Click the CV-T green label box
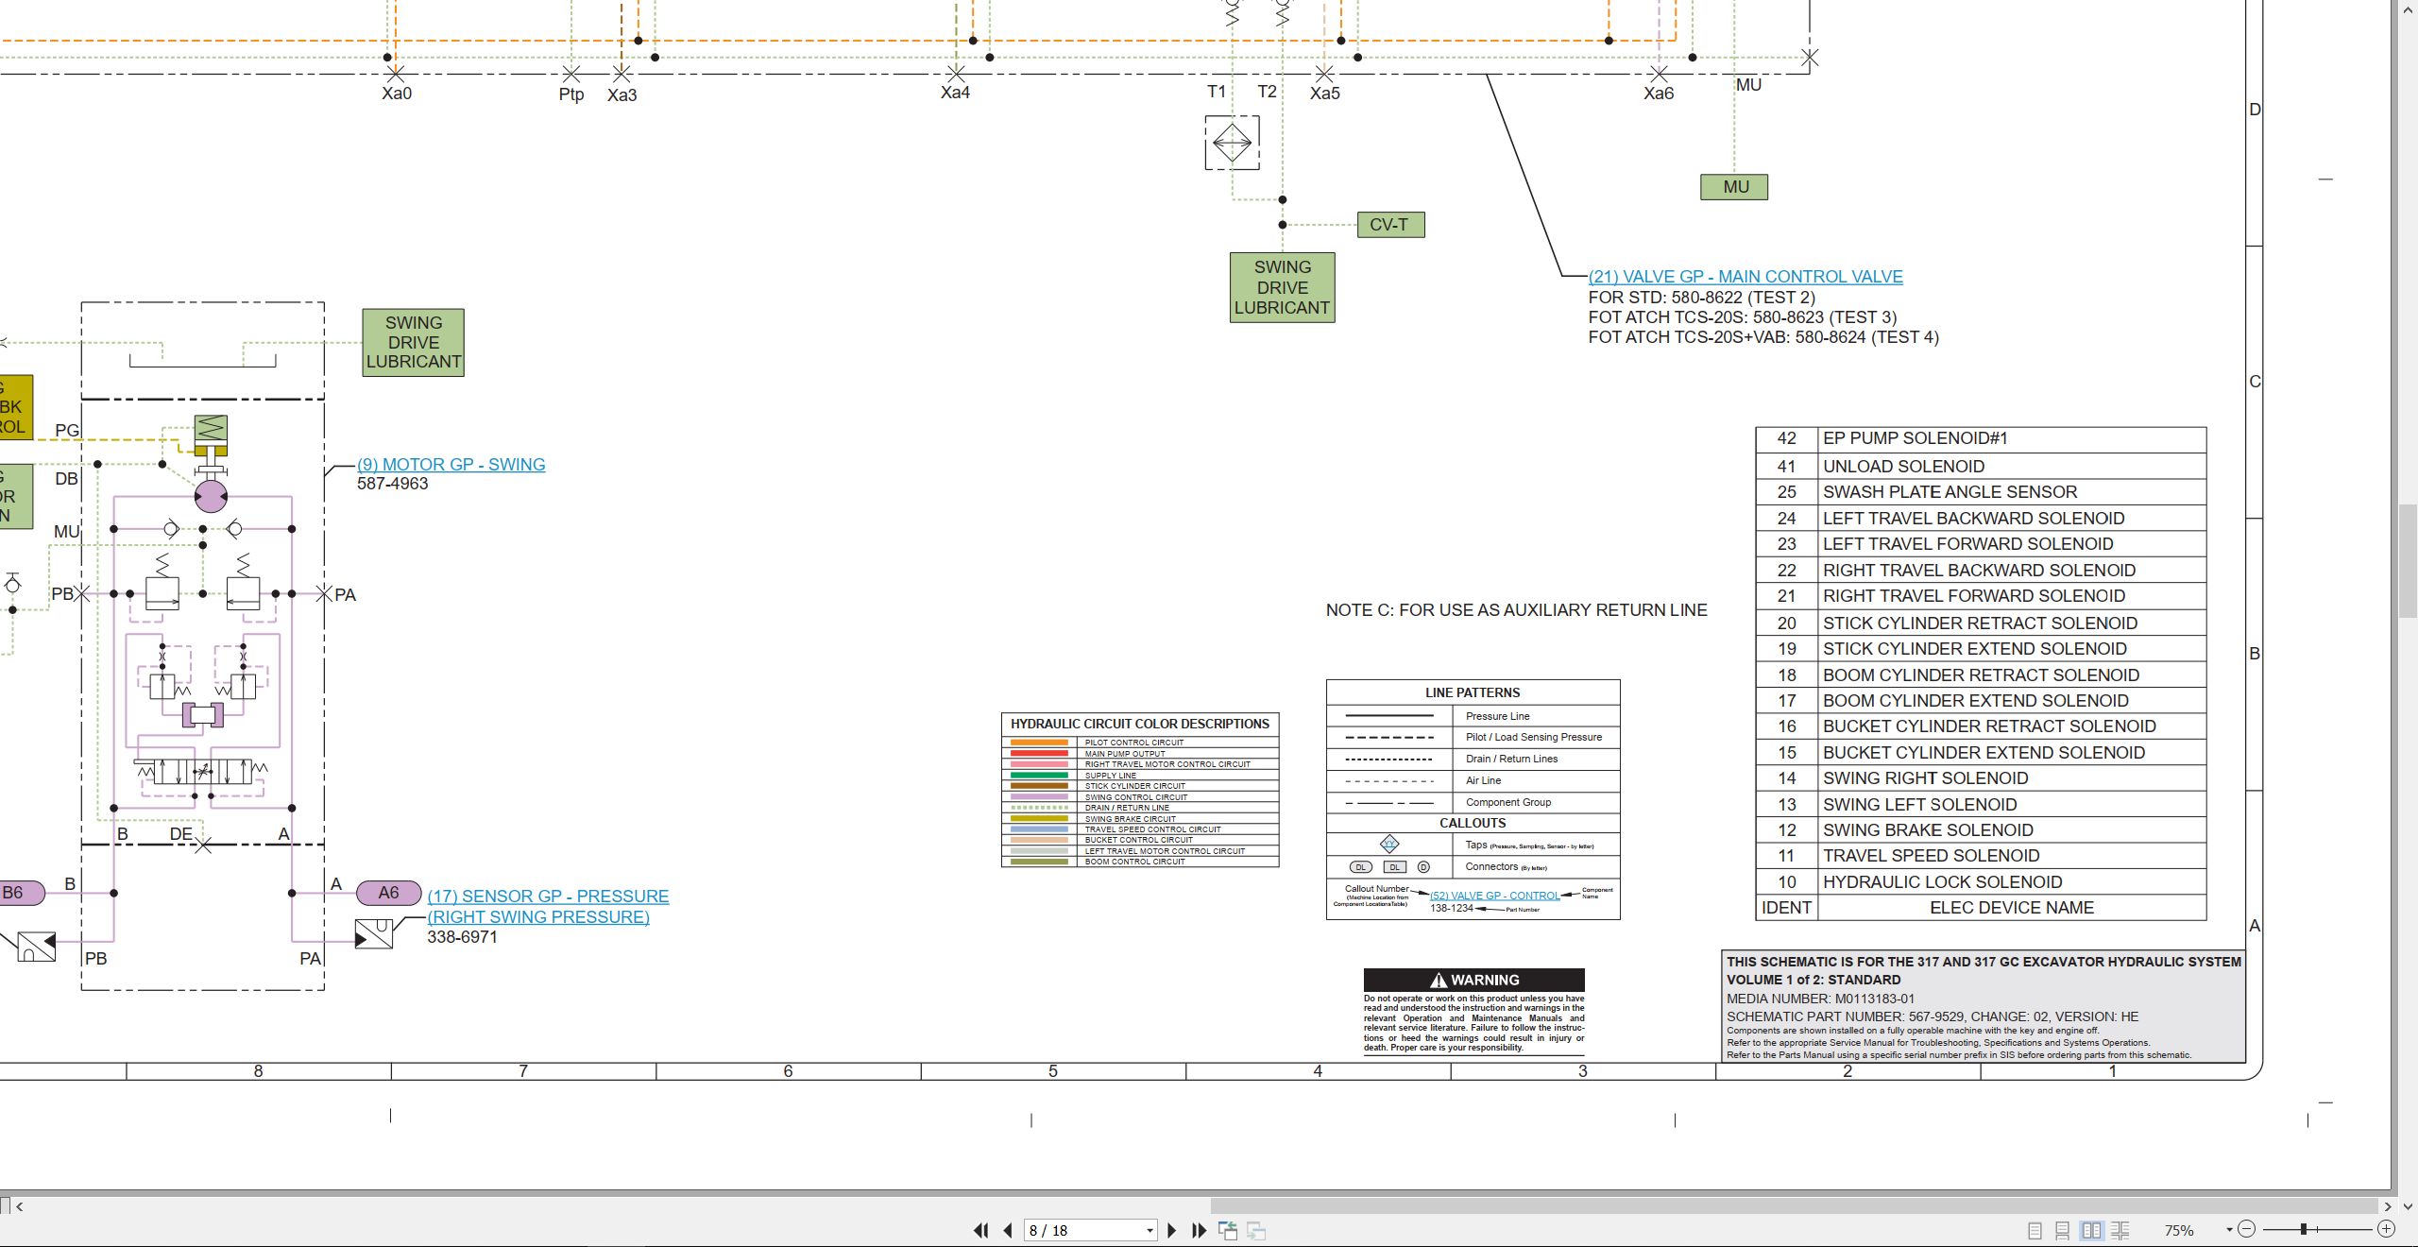Image resolution: width=2418 pixels, height=1247 pixels. click(1389, 225)
